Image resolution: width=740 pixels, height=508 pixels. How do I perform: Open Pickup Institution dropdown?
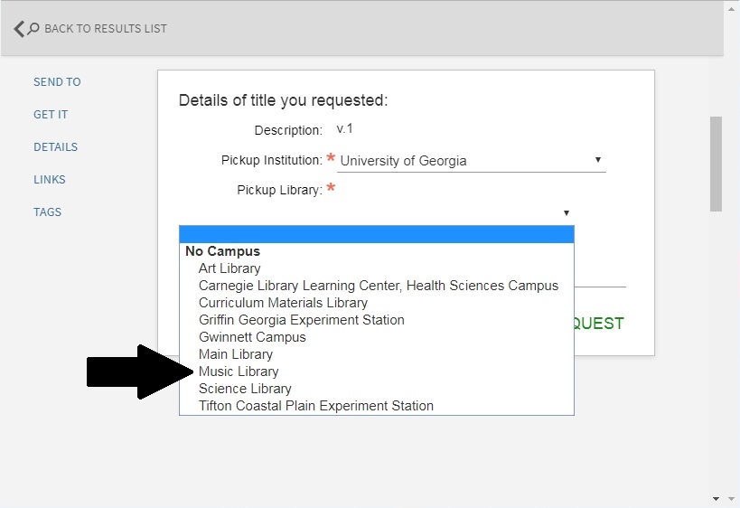click(470, 161)
